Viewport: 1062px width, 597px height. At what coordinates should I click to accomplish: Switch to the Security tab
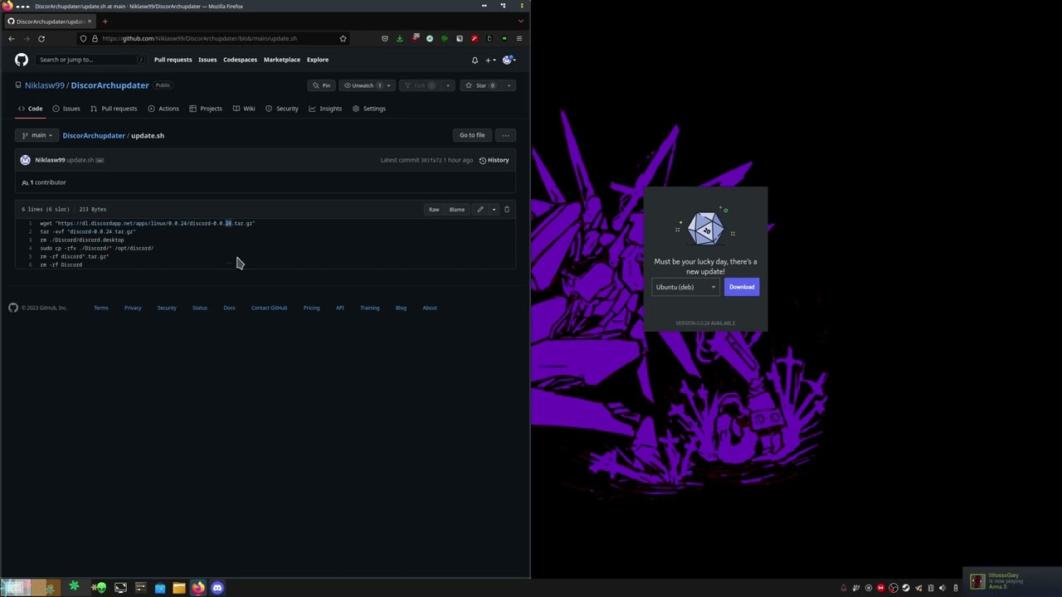pos(282,109)
